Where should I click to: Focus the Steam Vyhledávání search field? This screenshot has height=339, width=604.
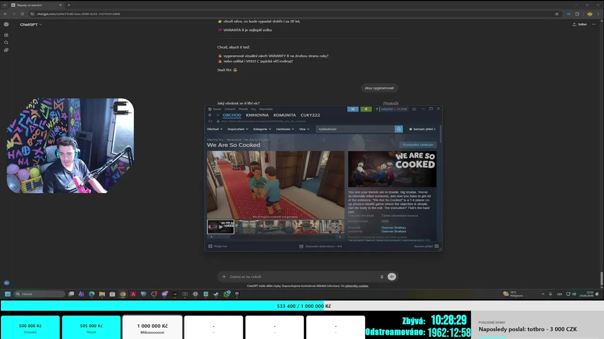(355, 129)
